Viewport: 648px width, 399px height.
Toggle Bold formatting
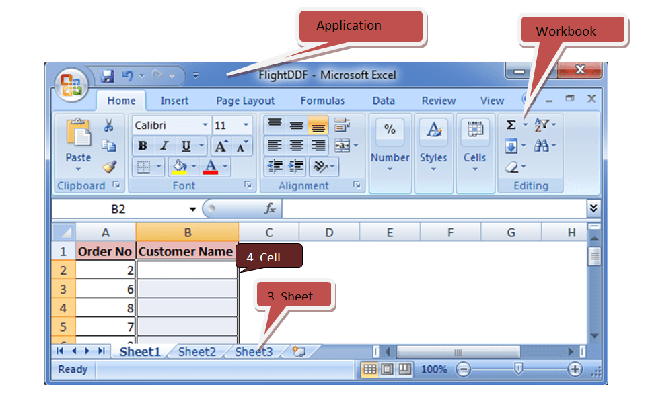click(x=142, y=146)
